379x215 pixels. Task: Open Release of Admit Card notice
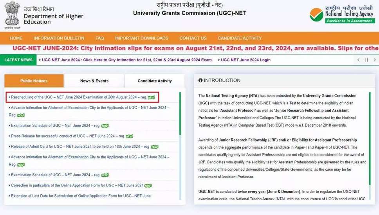(80, 147)
